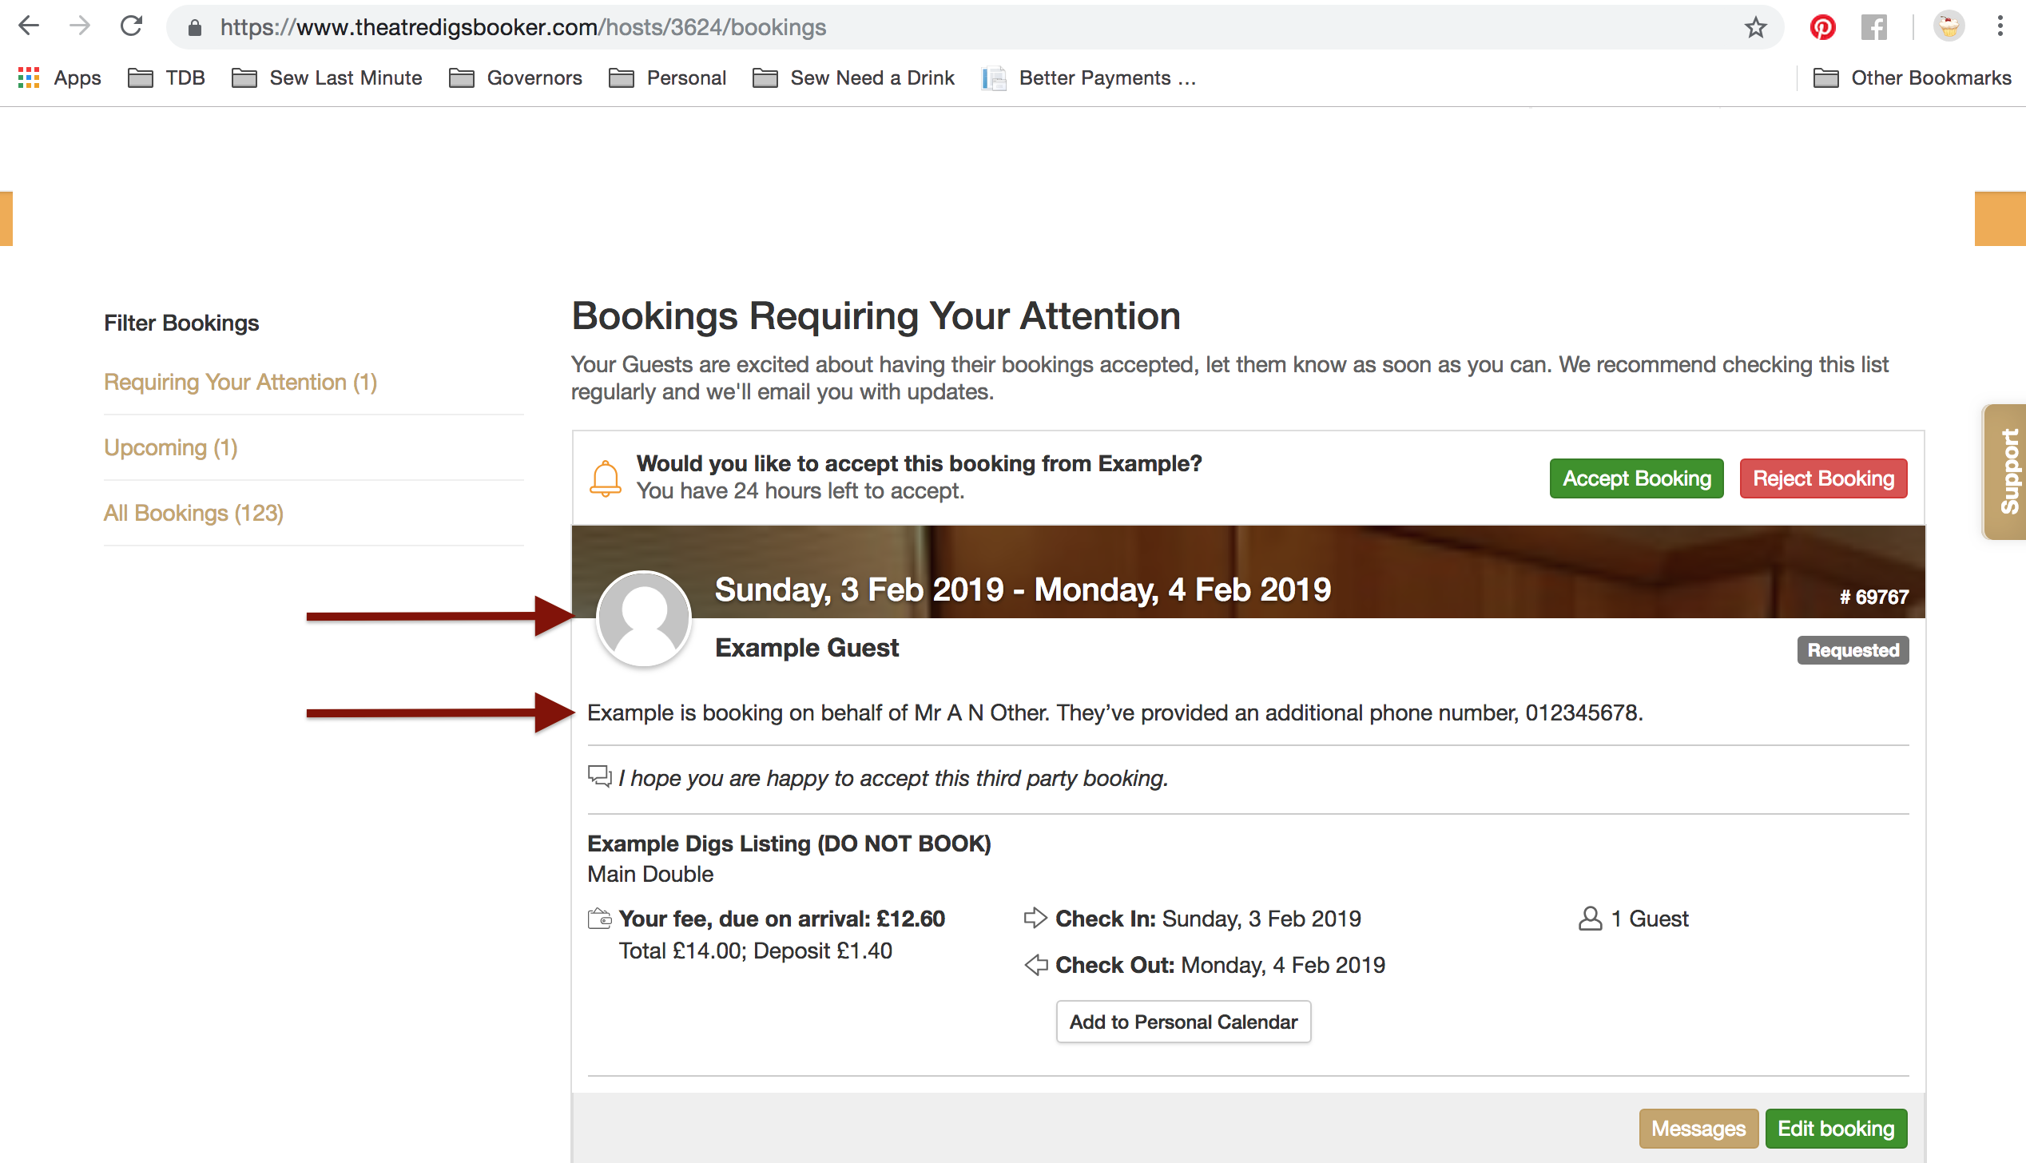Image resolution: width=2026 pixels, height=1163 pixels.
Task: View All Bookings (123)
Action: [193, 513]
